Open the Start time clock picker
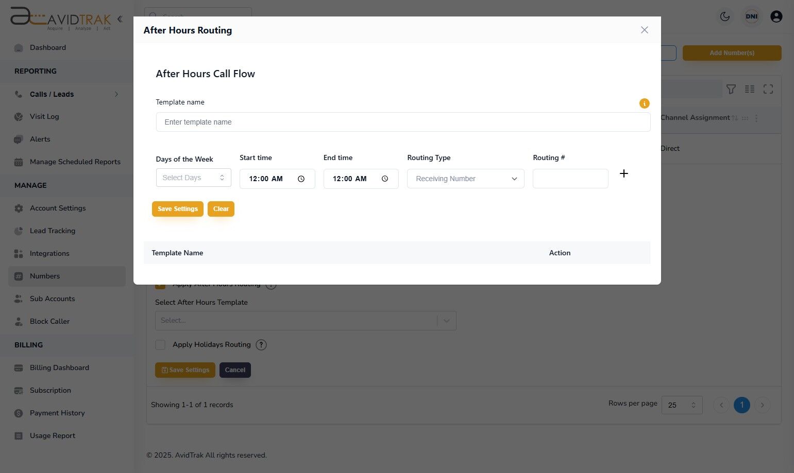This screenshot has width=794, height=473. click(301, 179)
